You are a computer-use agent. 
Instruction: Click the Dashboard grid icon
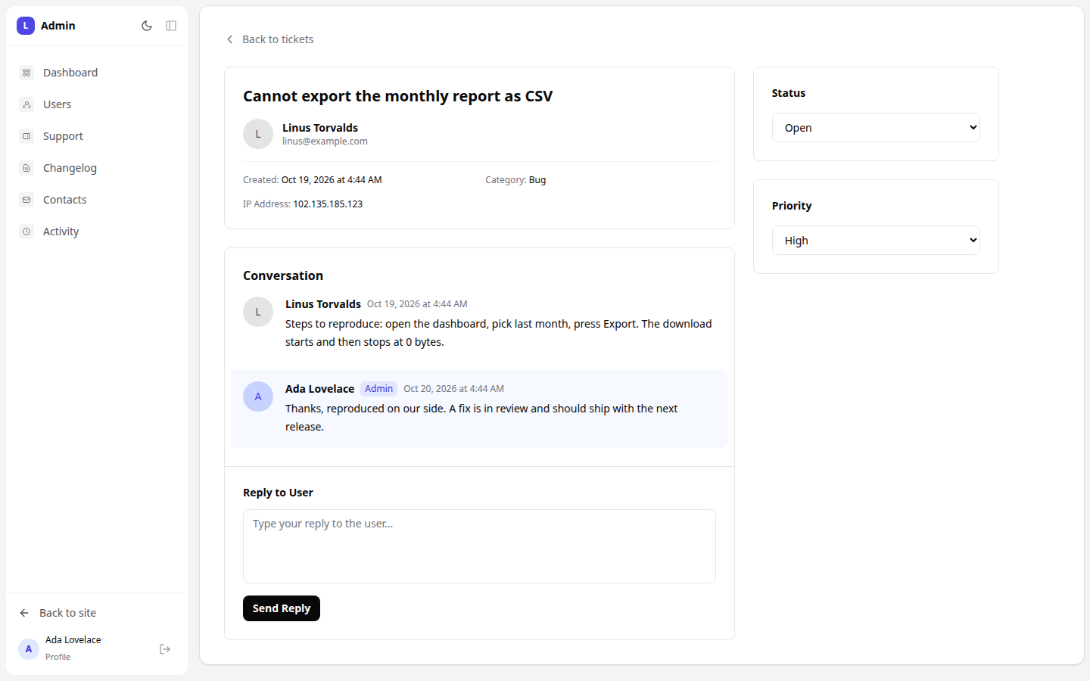click(26, 73)
